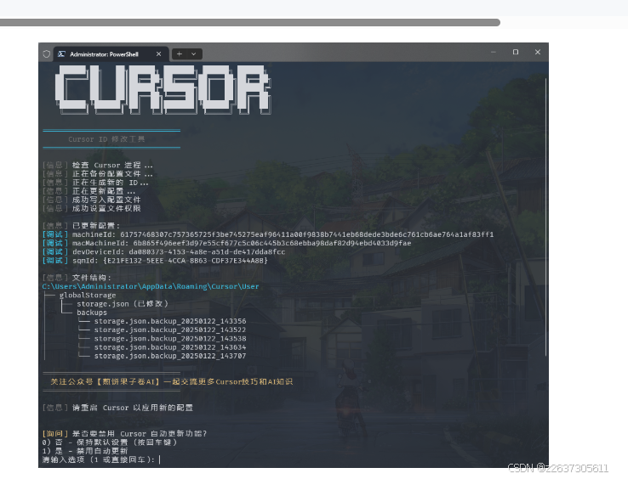628x479 pixels.
Task: Click the 检查 Cursor 进程 info line
Action: pos(97,165)
